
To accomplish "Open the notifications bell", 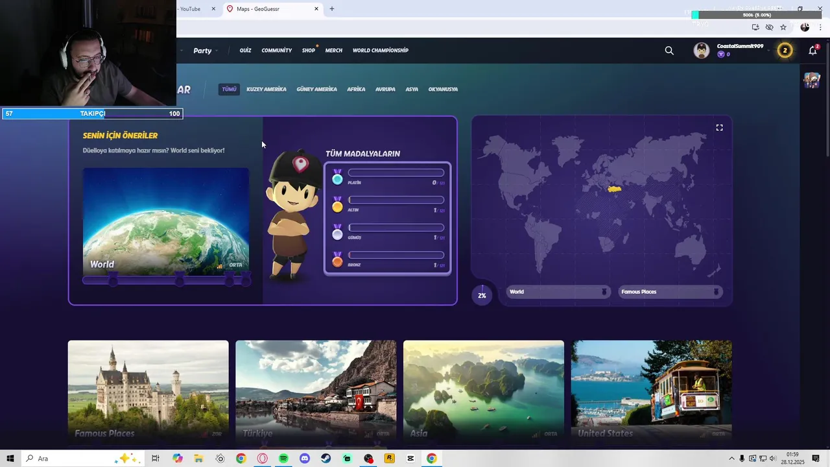I will click(812, 51).
